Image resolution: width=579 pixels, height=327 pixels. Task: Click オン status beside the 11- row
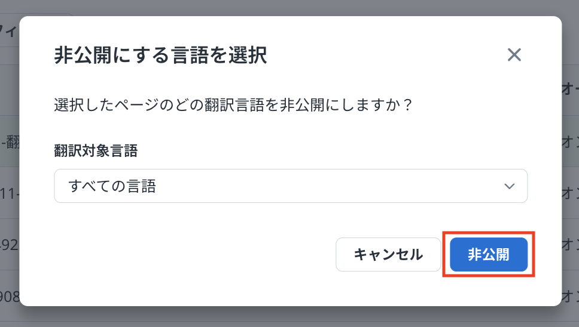[x=569, y=193]
